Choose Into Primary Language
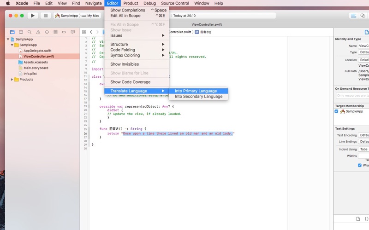The image size is (369, 230). pyautogui.click(x=198, y=91)
